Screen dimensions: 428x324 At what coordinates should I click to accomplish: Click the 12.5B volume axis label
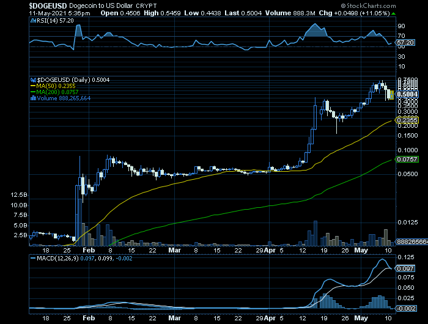pos(19,195)
